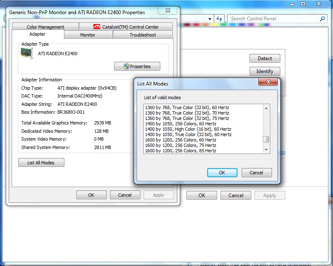The height and width of the screenshot is (266, 333).
Task: Select 1400 by 1050, 256 Colors, 60 Hertz
Action: [x=181, y=124]
